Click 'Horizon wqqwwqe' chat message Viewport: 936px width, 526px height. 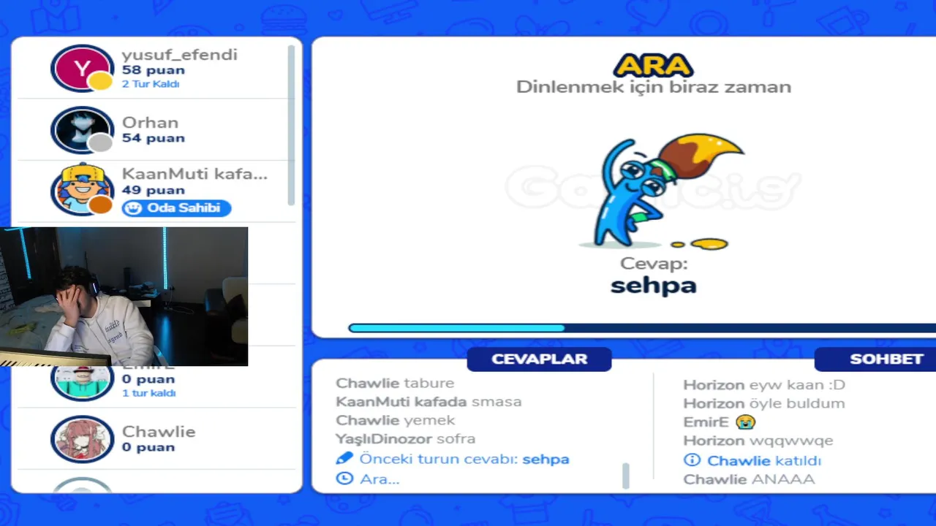coord(758,441)
